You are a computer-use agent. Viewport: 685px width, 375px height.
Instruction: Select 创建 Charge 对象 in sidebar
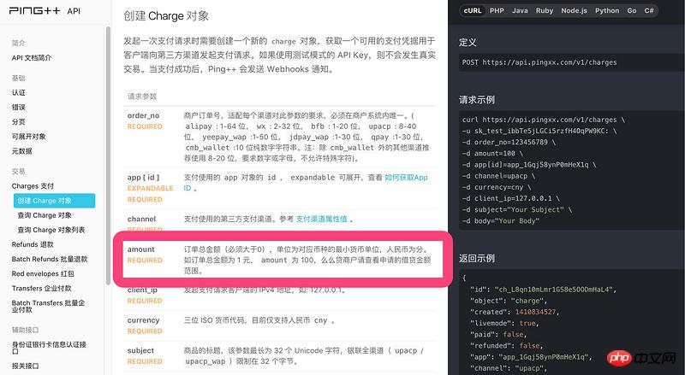[x=54, y=201]
